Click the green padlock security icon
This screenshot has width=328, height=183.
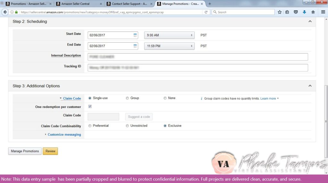[16, 12]
